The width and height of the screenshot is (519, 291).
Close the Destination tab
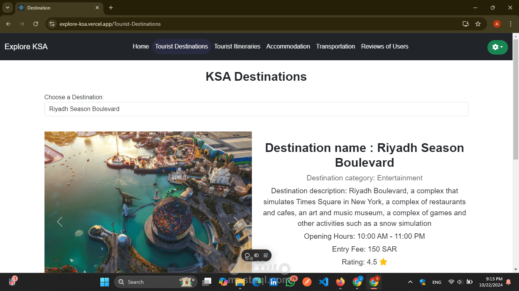click(97, 8)
